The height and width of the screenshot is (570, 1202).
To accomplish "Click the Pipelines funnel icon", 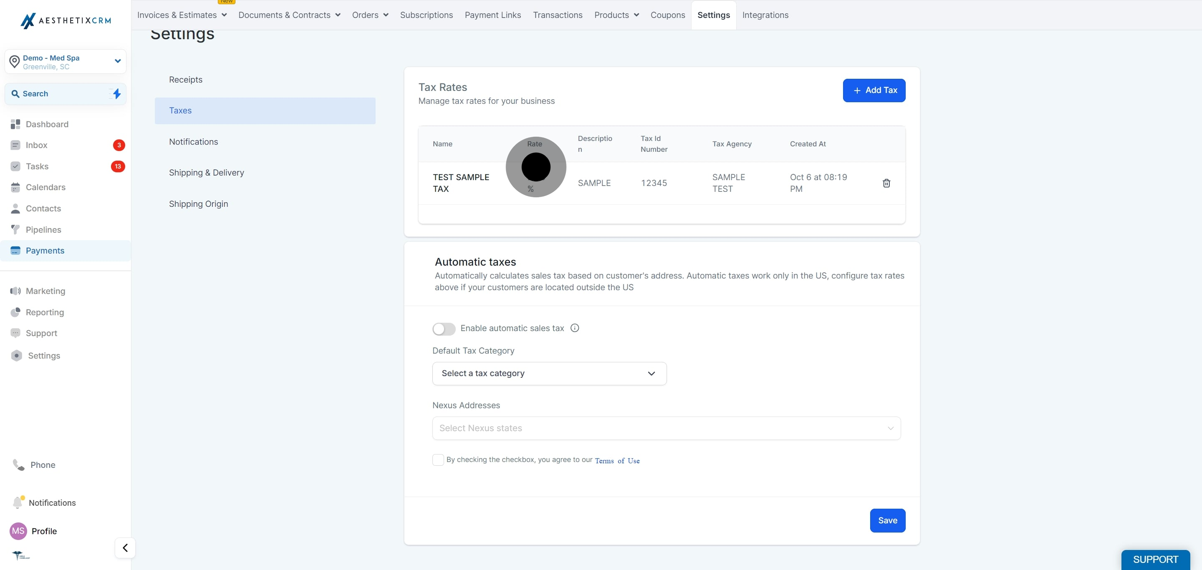I will click(x=15, y=230).
